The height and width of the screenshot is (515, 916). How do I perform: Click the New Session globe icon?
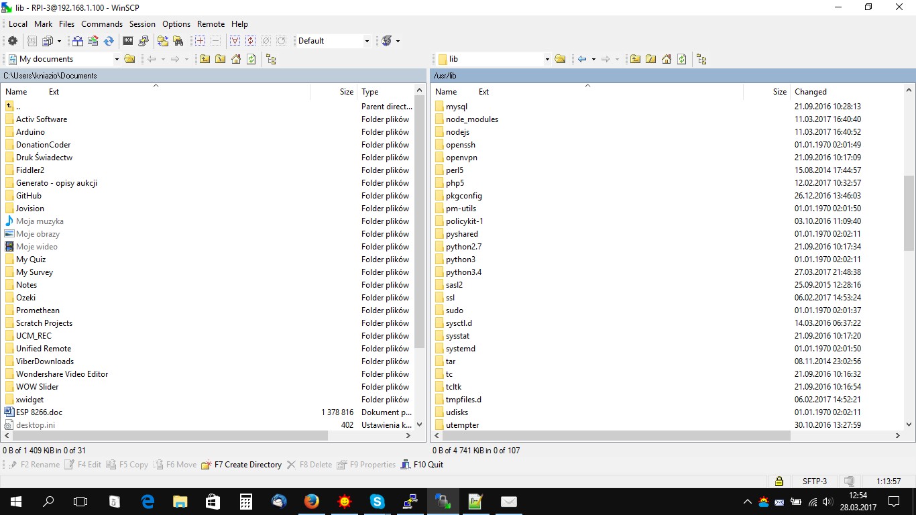[386, 41]
